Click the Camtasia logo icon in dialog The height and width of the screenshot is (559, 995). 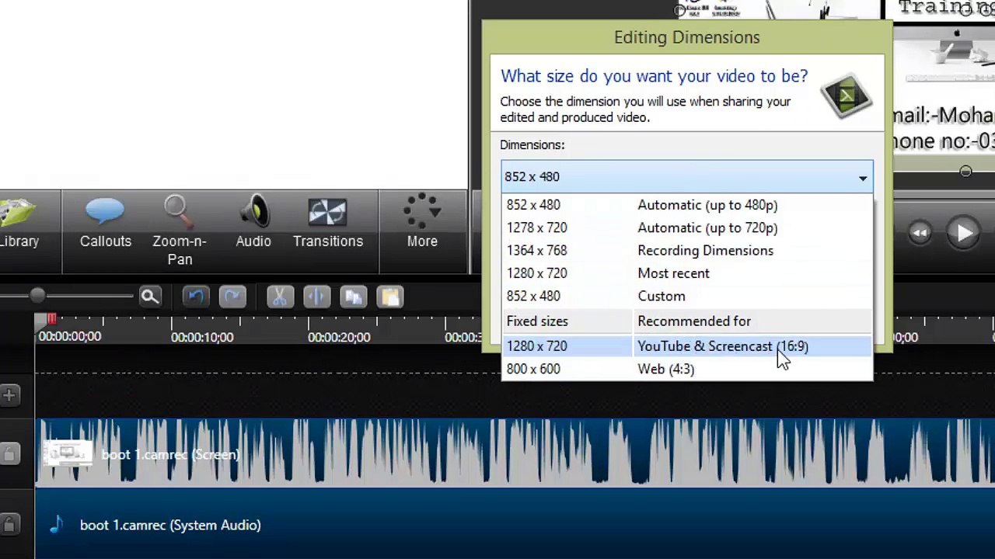coord(847,96)
